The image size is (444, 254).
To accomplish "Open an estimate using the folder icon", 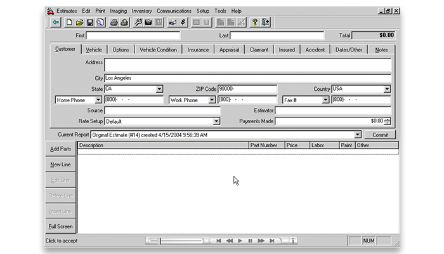I will coord(79,22).
